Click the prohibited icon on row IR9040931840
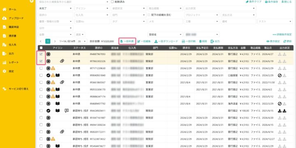 280,75
